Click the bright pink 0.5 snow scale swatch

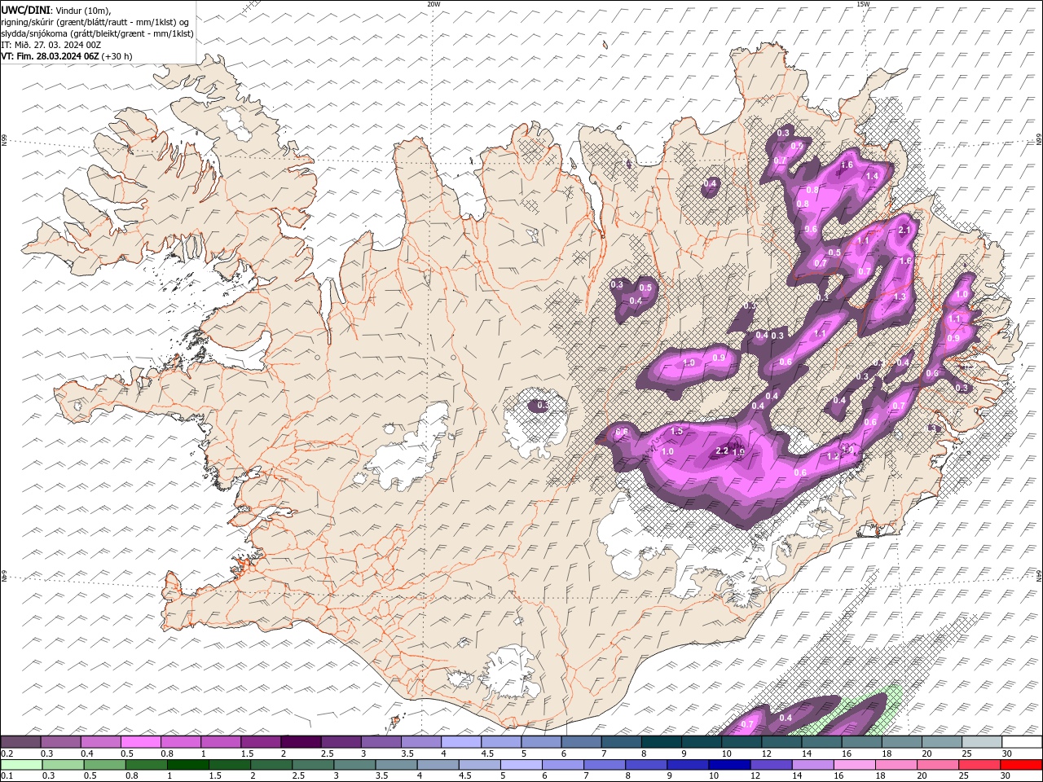coord(141,741)
